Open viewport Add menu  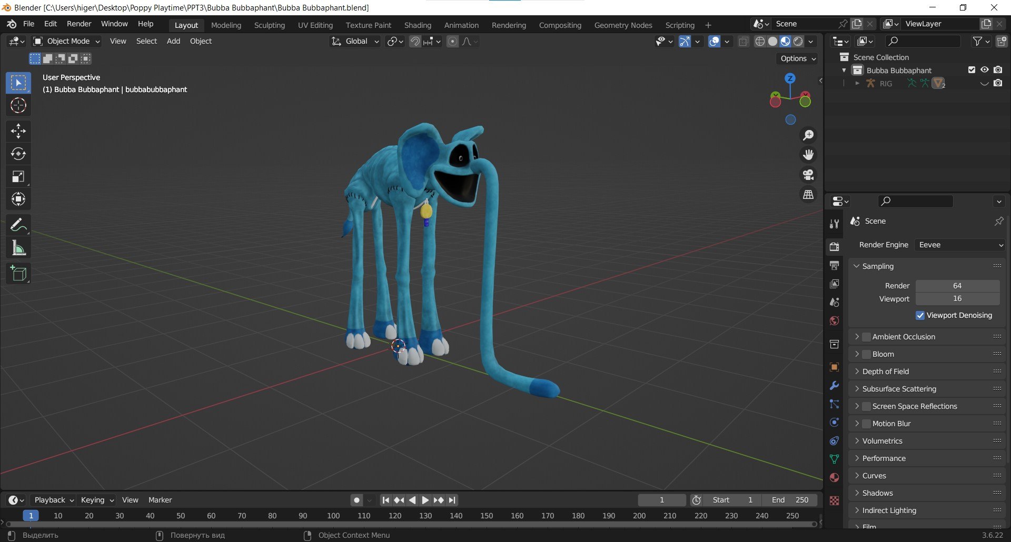click(x=173, y=41)
